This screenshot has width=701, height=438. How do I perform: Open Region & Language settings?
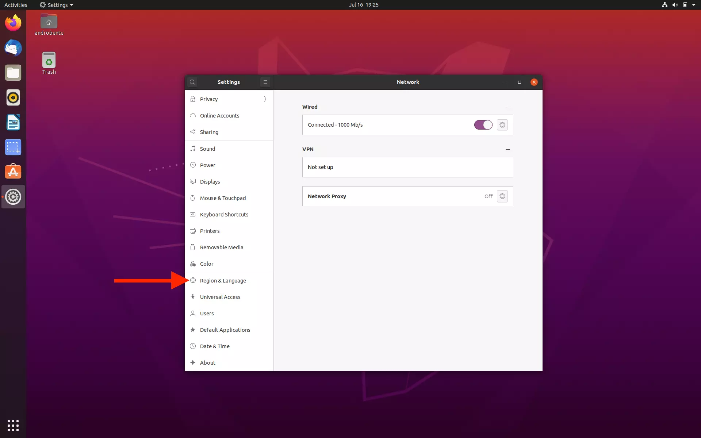(223, 280)
